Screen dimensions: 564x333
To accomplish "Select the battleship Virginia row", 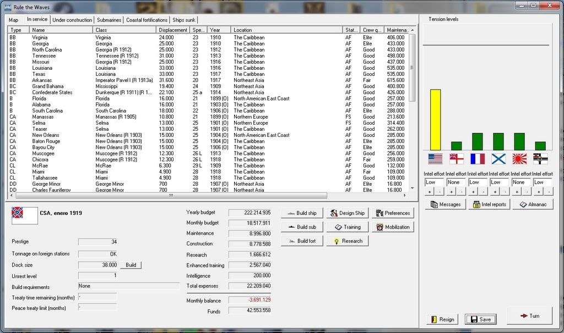I will pos(208,37).
